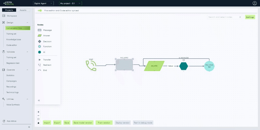This screenshot has height=130, width=260.
Task: Open Knowledge base in the sidebar
Action: pyautogui.click(x=14, y=39)
